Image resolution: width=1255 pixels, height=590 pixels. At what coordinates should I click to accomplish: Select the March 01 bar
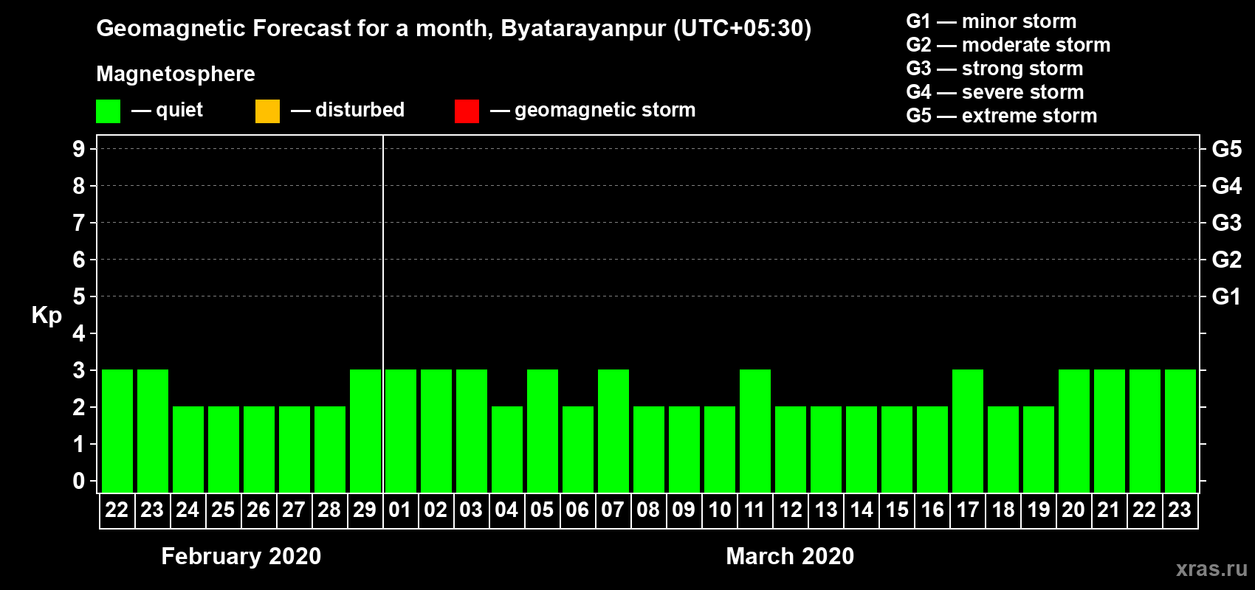(x=401, y=431)
